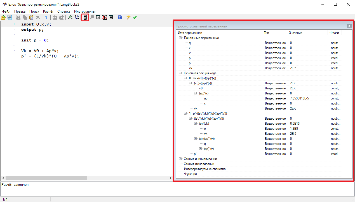Select the vk variable row in locals
Viewport: 355px width, 202px height.
coord(191,68)
